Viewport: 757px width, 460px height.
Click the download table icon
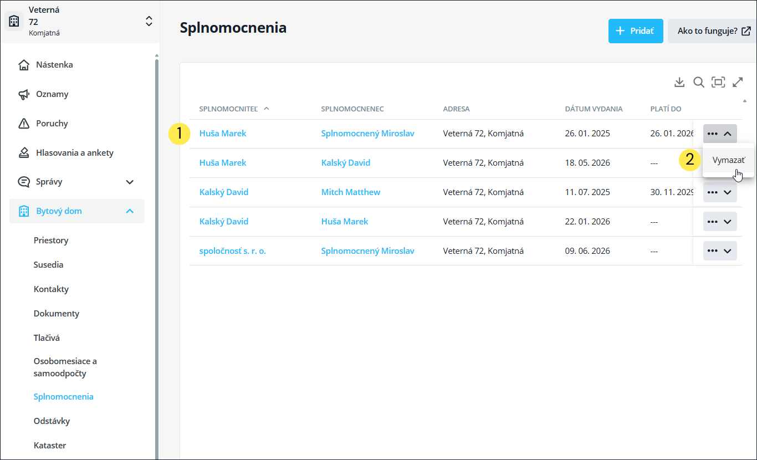coord(679,82)
